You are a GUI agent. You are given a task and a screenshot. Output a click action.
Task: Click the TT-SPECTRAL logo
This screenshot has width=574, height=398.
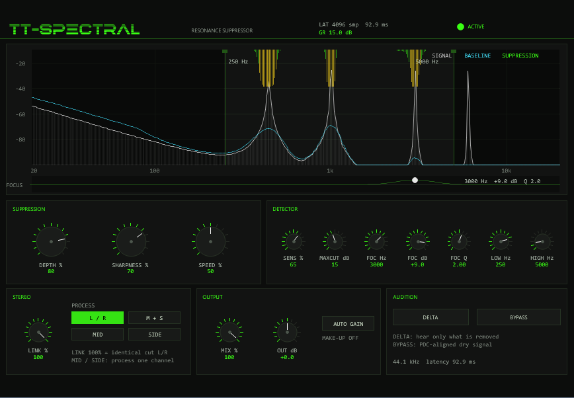74,29
